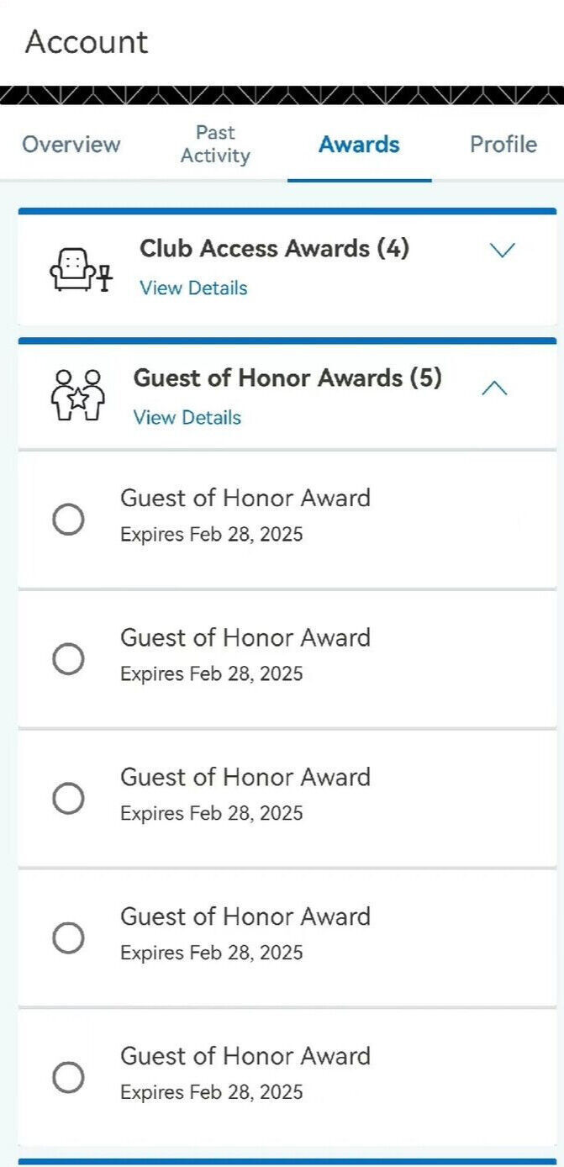Open the Past Activity tab
Viewport: 564px width, 1167px height.
[215, 144]
